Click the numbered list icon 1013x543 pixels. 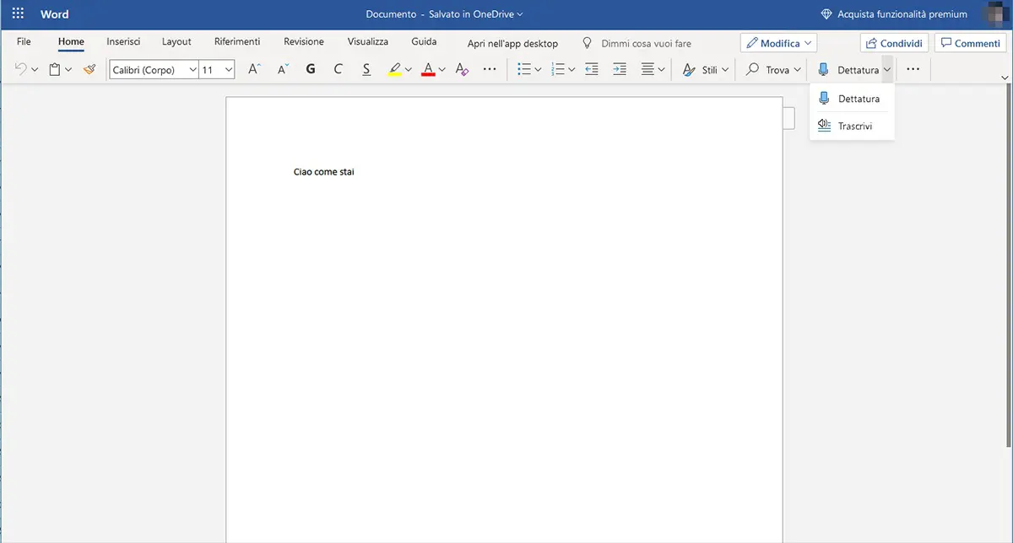pos(557,70)
